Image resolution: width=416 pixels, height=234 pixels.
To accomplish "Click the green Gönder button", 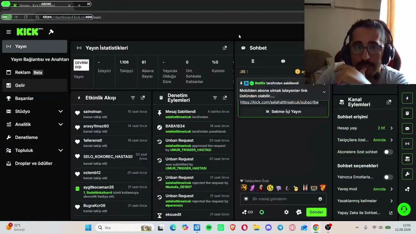I will [x=316, y=212].
